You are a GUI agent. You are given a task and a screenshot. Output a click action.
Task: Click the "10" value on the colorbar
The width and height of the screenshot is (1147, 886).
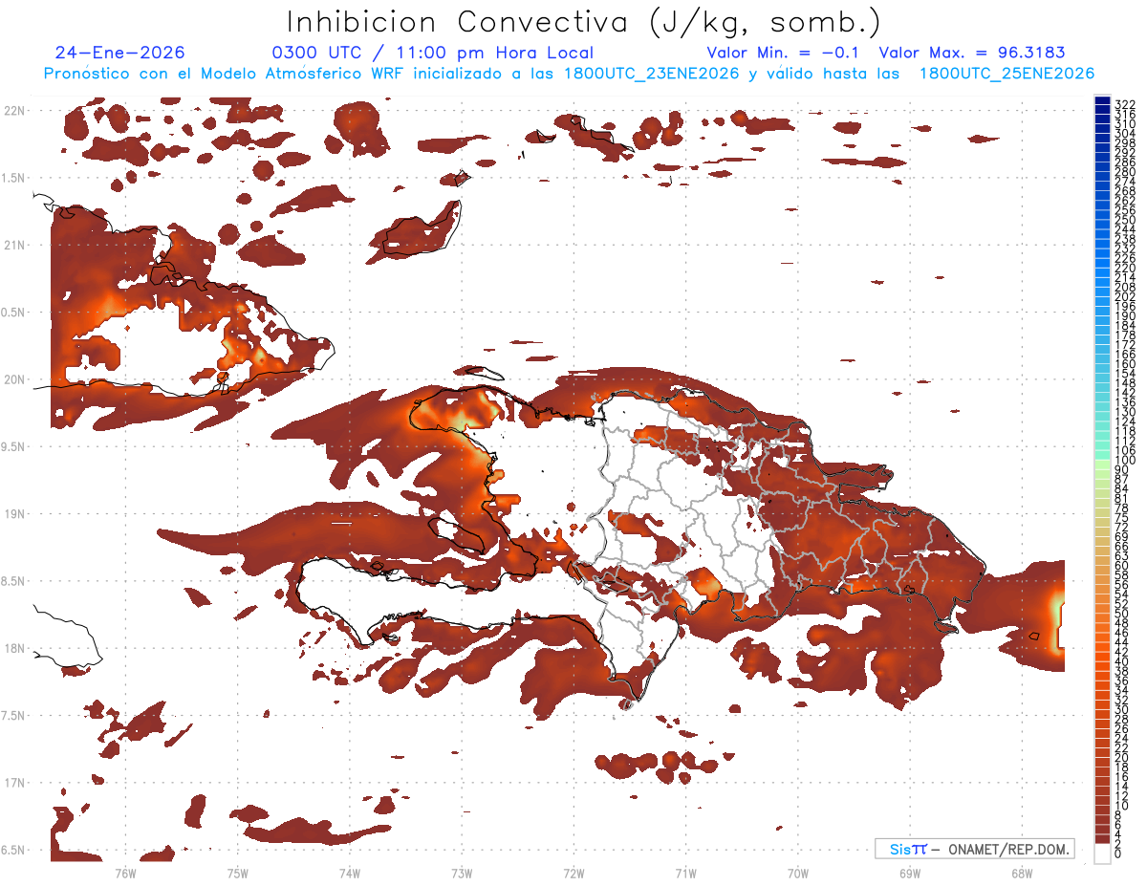click(1122, 806)
